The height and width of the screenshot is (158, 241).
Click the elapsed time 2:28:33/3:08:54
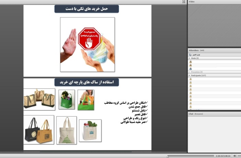click(x=223, y=156)
